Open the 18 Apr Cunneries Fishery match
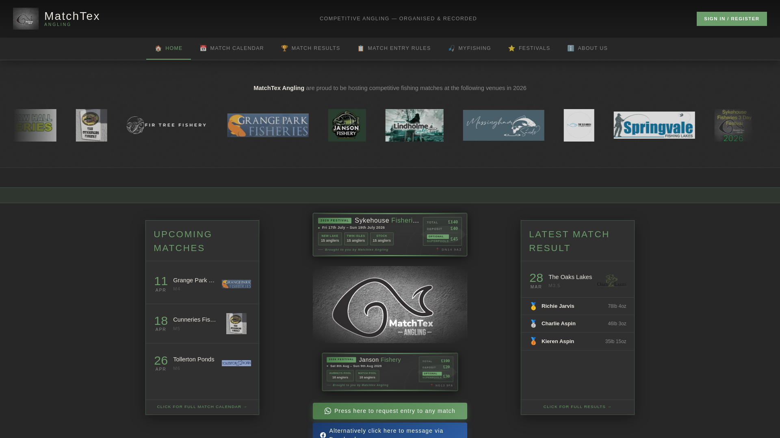Screen dimensions: 780x438 coord(202,324)
